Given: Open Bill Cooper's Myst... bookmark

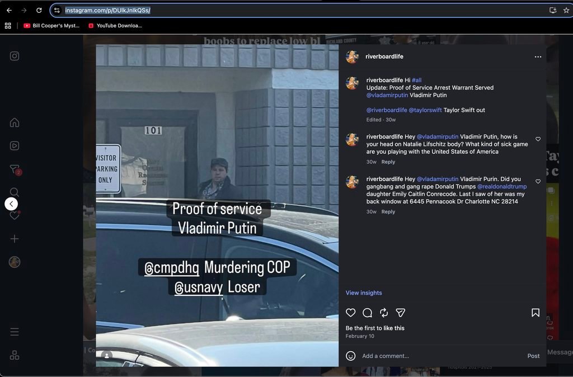Looking at the screenshot, I should tap(51, 26).
